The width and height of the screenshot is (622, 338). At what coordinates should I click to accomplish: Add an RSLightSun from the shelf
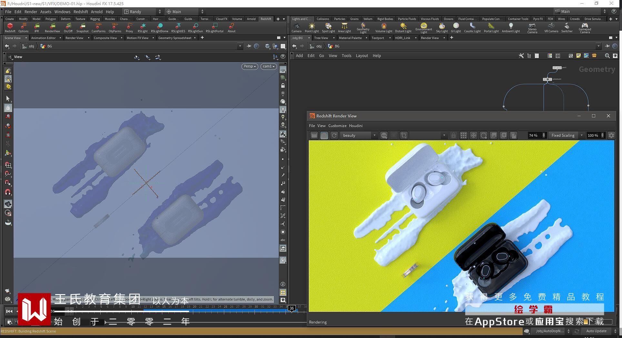point(196,27)
